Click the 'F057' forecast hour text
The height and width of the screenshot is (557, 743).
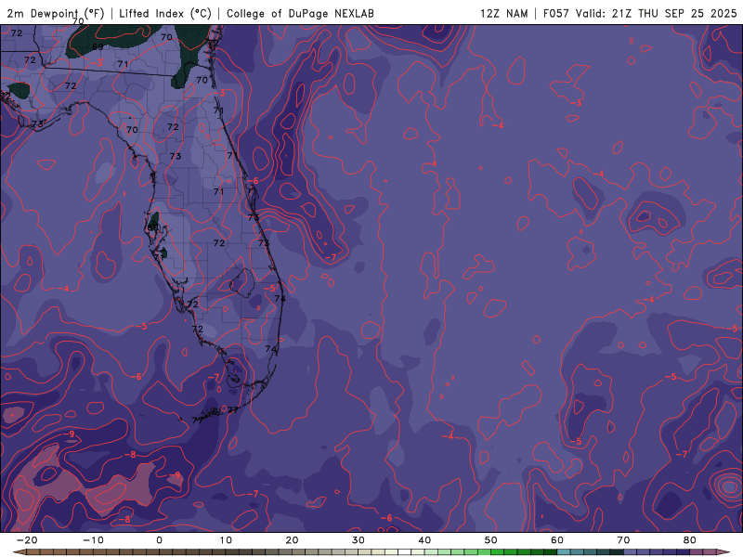pos(556,13)
